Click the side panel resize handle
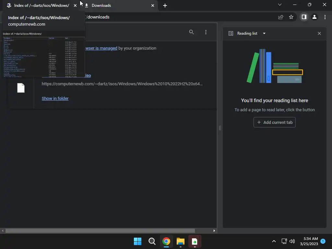 click(220, 128)
